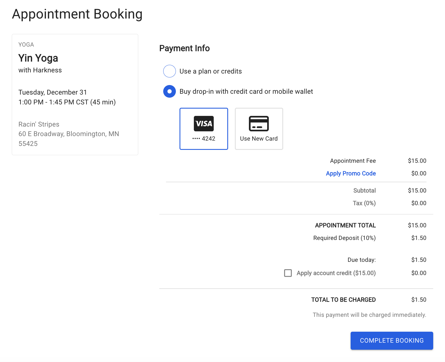The image size is (445, 362).
Task: Click the Racin' Stripes location name
Action: click(39, 124)
